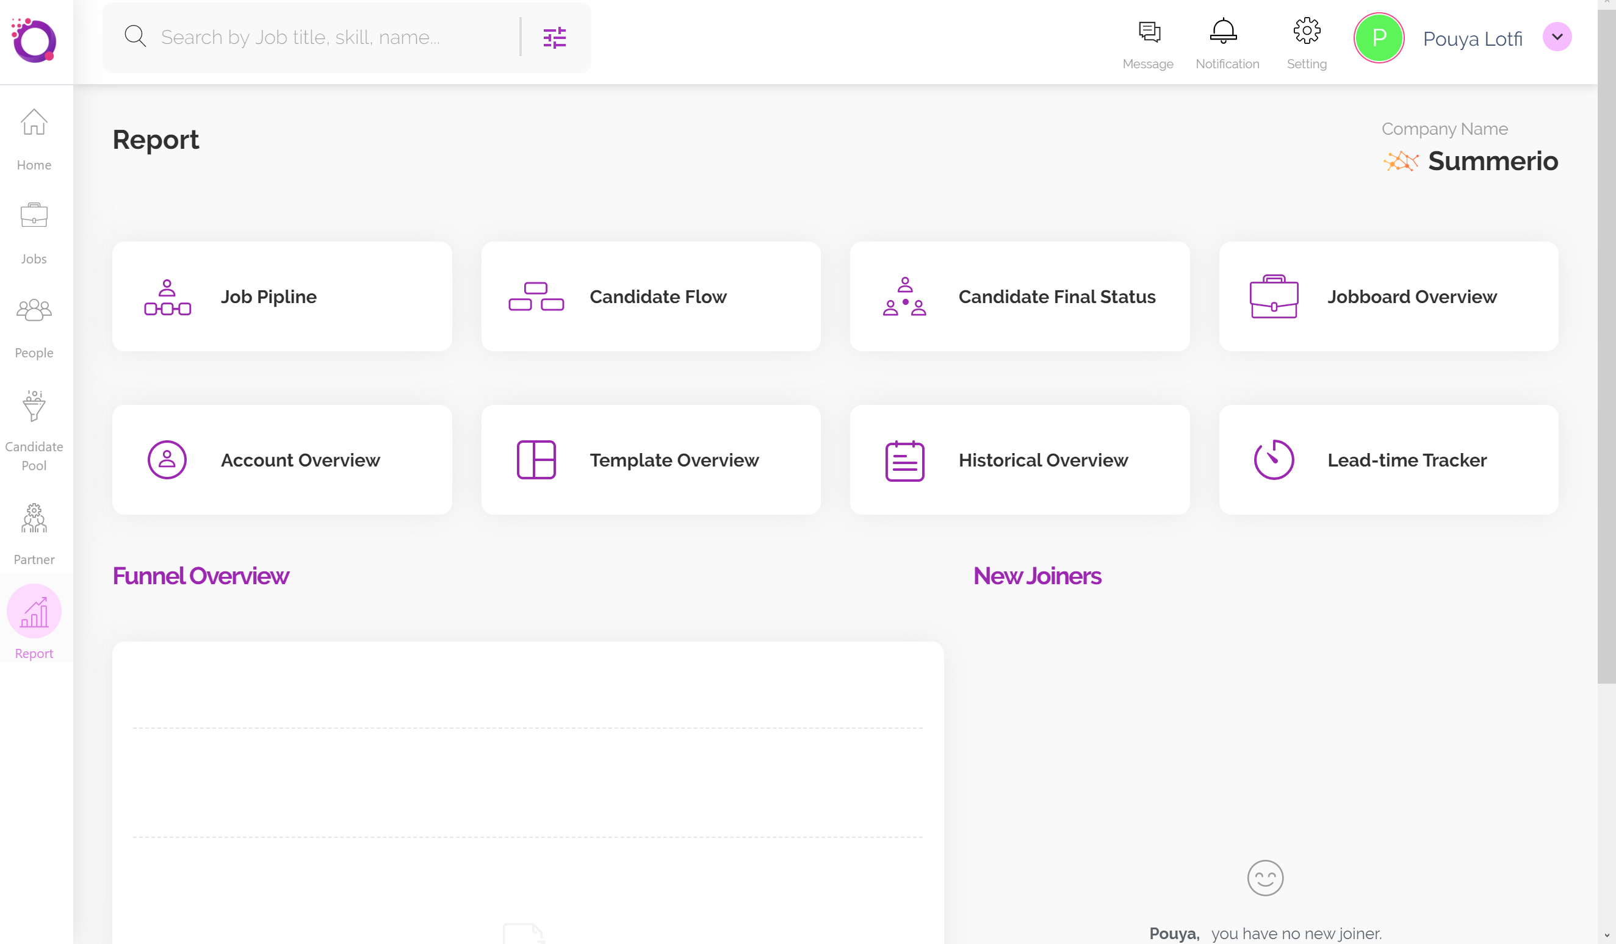Open search filter sliders icon

(x=554, y=38)
